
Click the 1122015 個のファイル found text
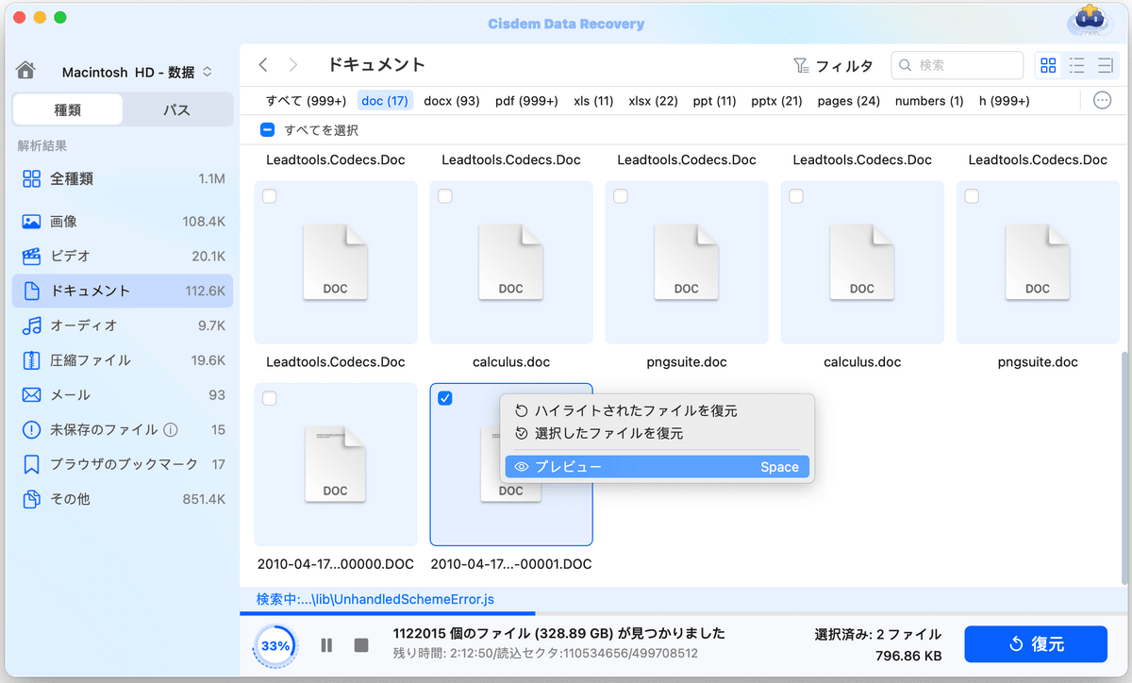tap(558, 633)
